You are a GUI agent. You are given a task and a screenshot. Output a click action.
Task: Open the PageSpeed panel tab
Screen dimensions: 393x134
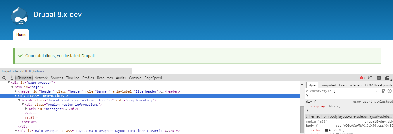tap(153, 78)
